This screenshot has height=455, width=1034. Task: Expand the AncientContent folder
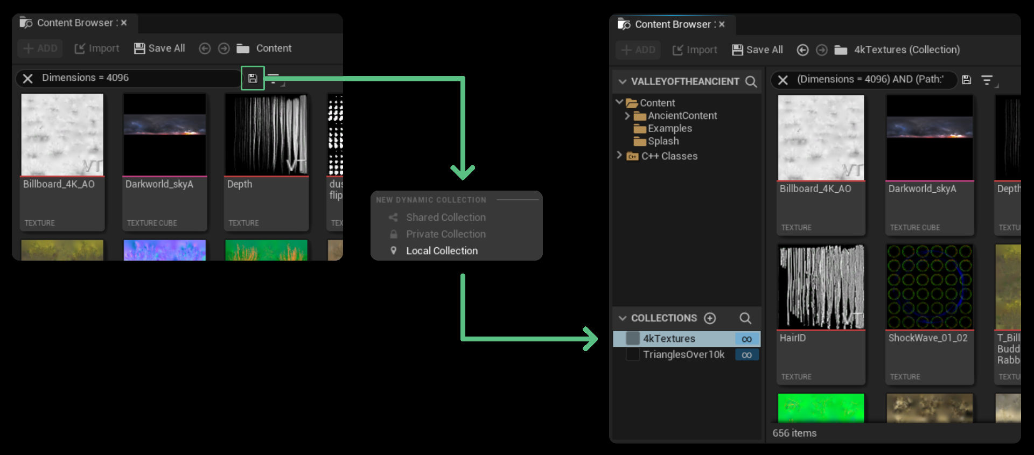(627, 116)
